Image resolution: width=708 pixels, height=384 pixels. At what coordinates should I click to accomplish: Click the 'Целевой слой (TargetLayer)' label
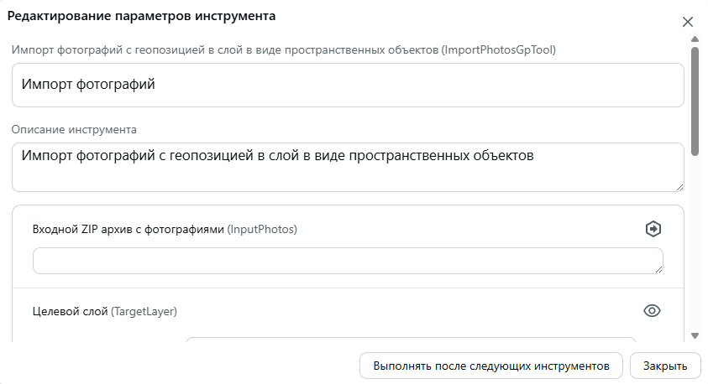[105, 311]
